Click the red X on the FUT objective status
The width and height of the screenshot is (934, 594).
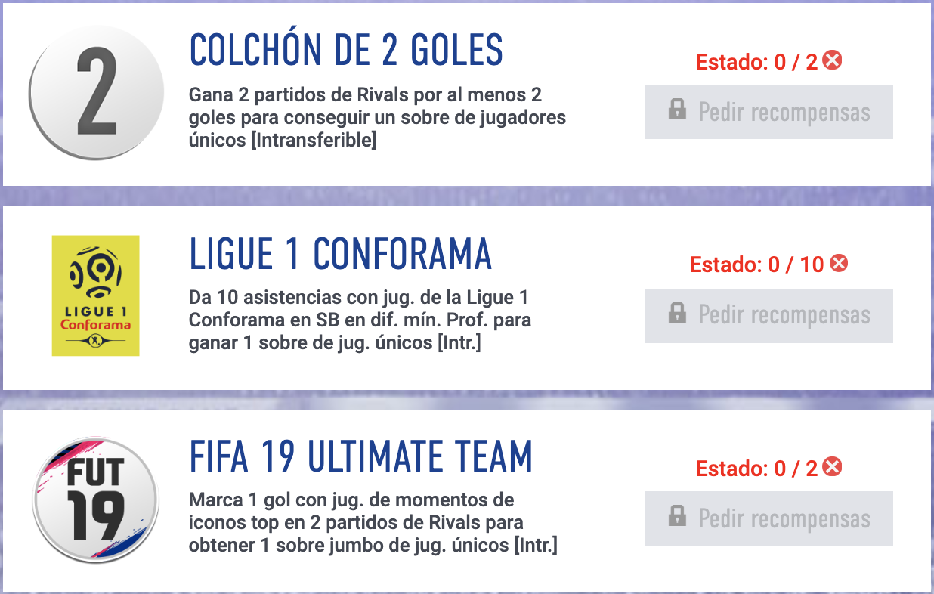(832, 469)
